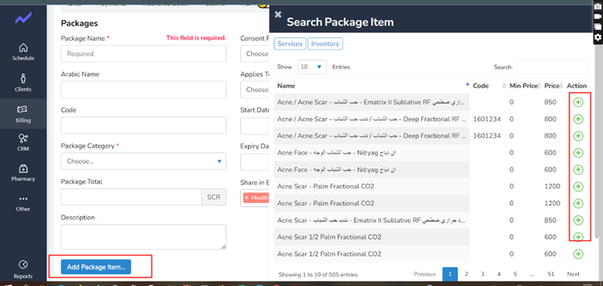Image resolution: width=603 pixels, height=286 pixels.
Task: Click the Action column header
Action: pos(577,86)
